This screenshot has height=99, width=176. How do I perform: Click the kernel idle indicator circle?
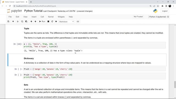click(168, 17)
